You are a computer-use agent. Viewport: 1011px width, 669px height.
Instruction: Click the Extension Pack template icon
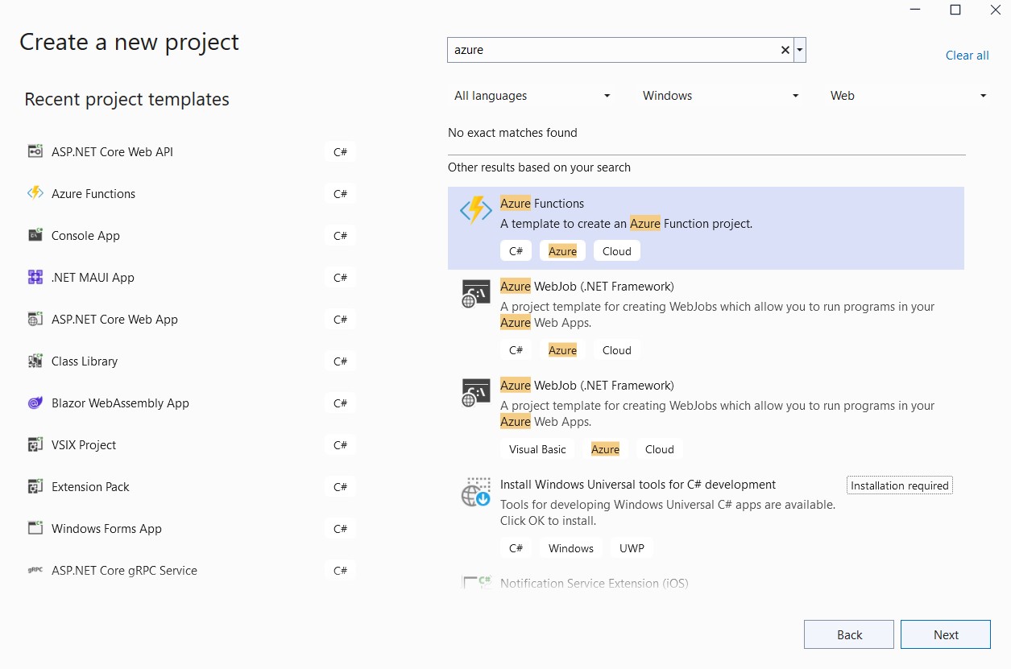tap(35, 486)
